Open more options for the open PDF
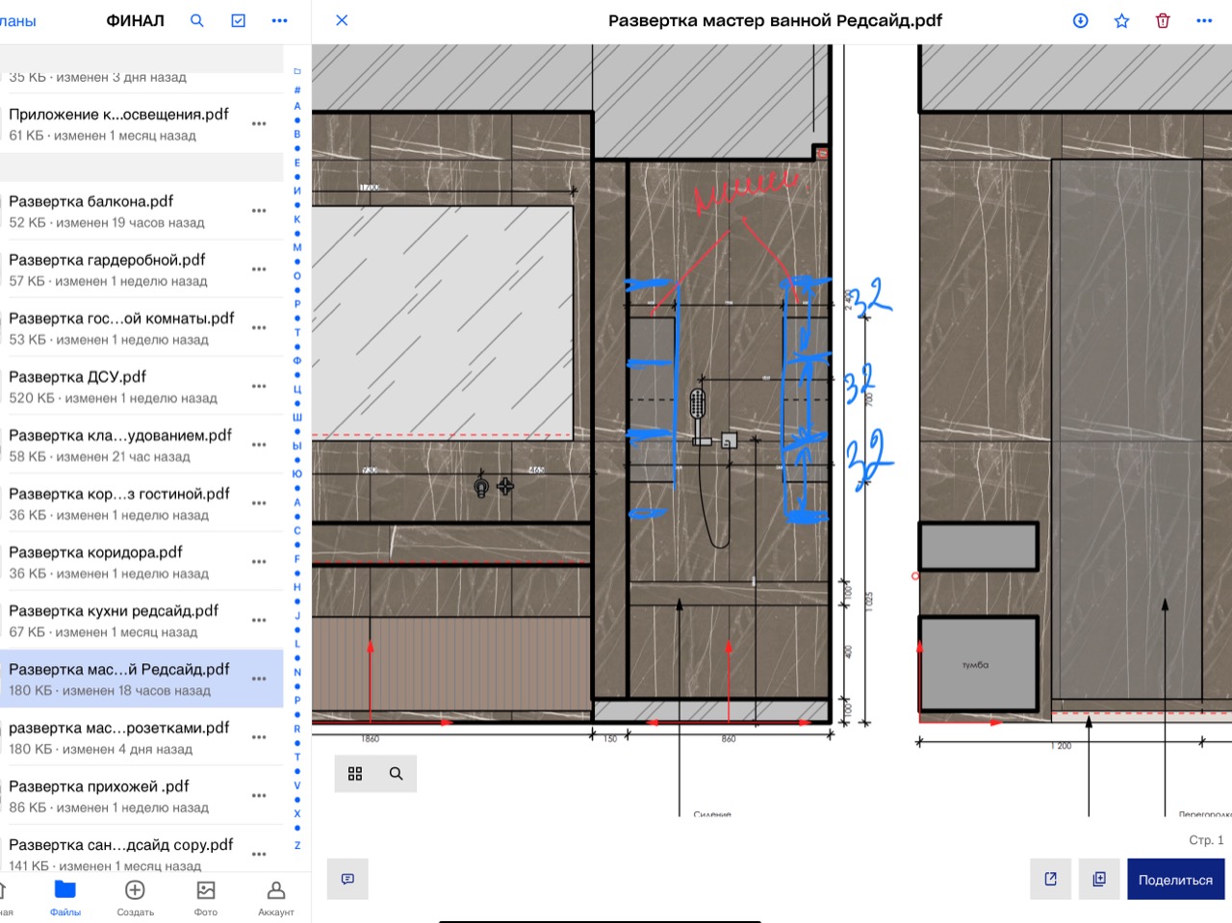The height and width of the screenshot is (923, 1232). pos(1204,20)
